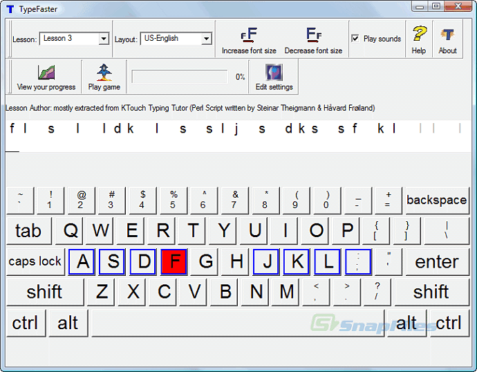
Task: Click the U key
Action: [x=254, y=230]
